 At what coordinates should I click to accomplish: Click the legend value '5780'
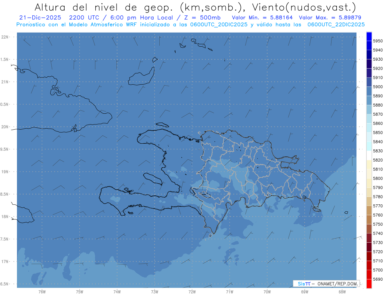click(378, 197)
